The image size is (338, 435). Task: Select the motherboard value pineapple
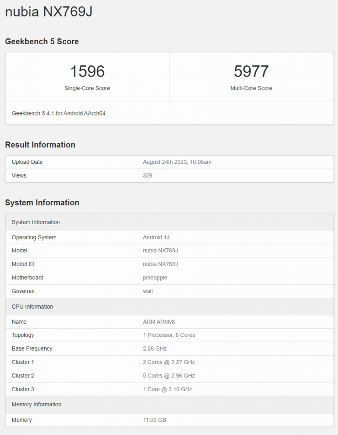coord(155,278)
